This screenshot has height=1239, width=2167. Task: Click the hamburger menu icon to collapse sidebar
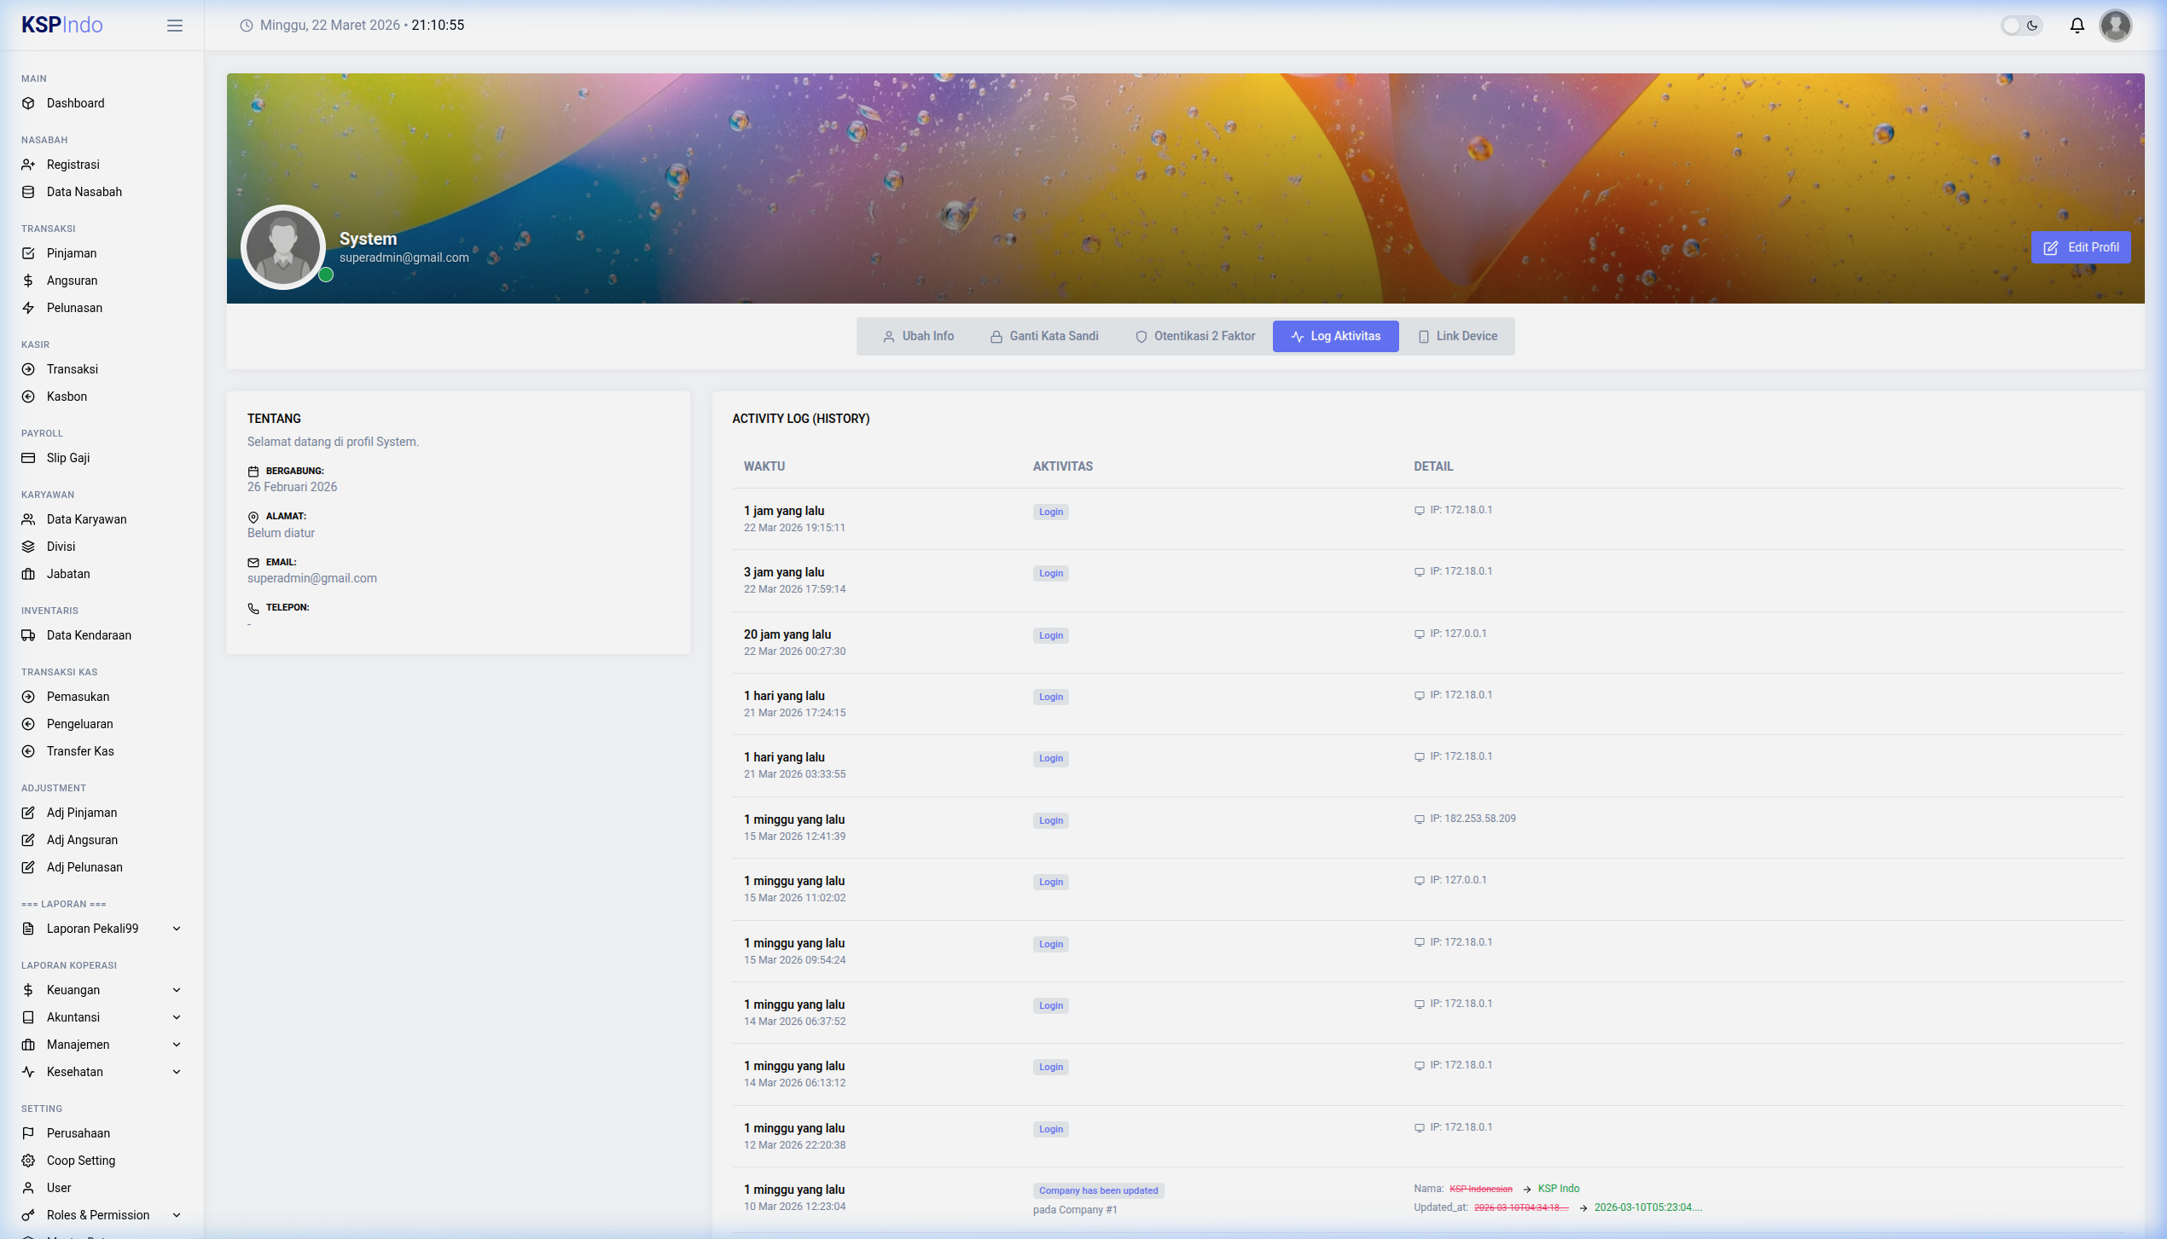tap(175, 26)
